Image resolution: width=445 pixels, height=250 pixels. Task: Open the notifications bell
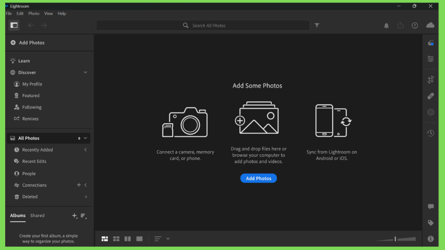click(386, 26)
